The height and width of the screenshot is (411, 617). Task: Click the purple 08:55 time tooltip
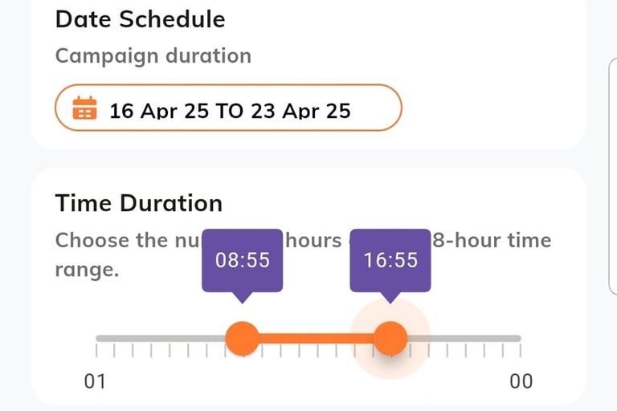click(x=242, y=260)
